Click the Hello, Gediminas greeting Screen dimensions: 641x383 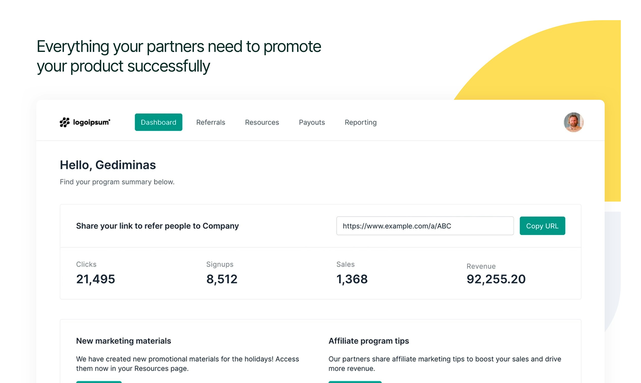pyautogui.click(x=108, y=165)
